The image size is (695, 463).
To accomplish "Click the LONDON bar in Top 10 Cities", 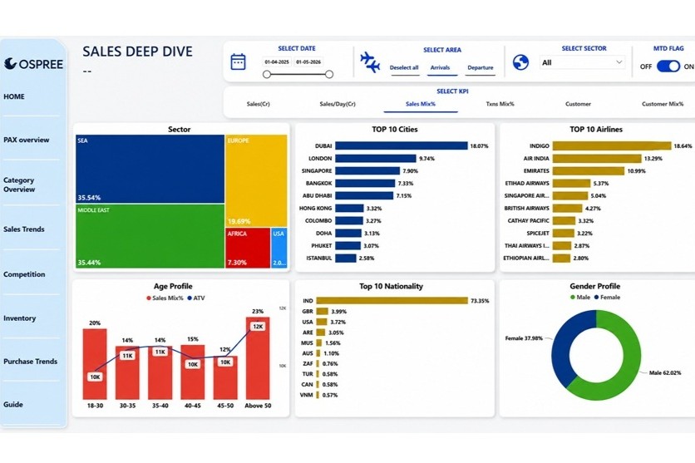I will coord(376,158).
